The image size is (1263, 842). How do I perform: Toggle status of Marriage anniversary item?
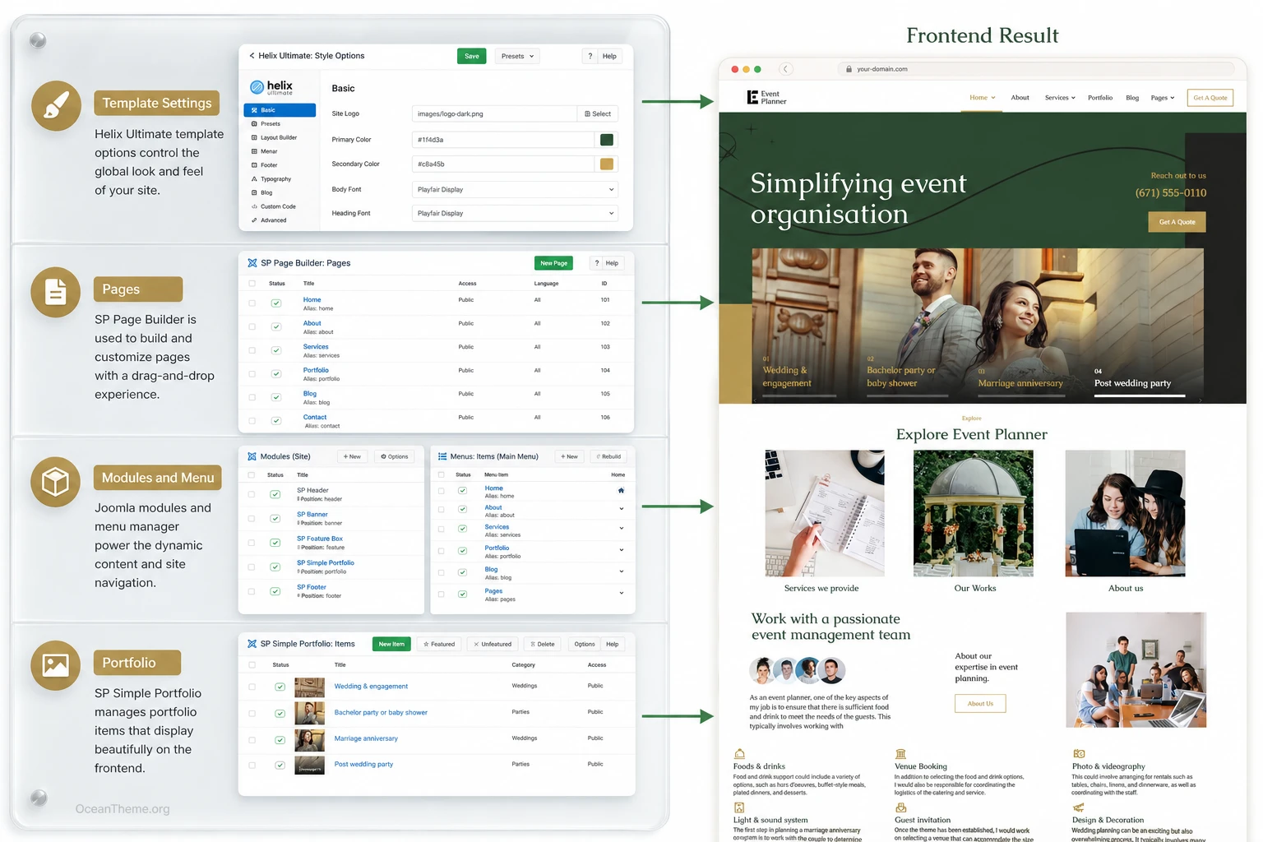(280, 739)
